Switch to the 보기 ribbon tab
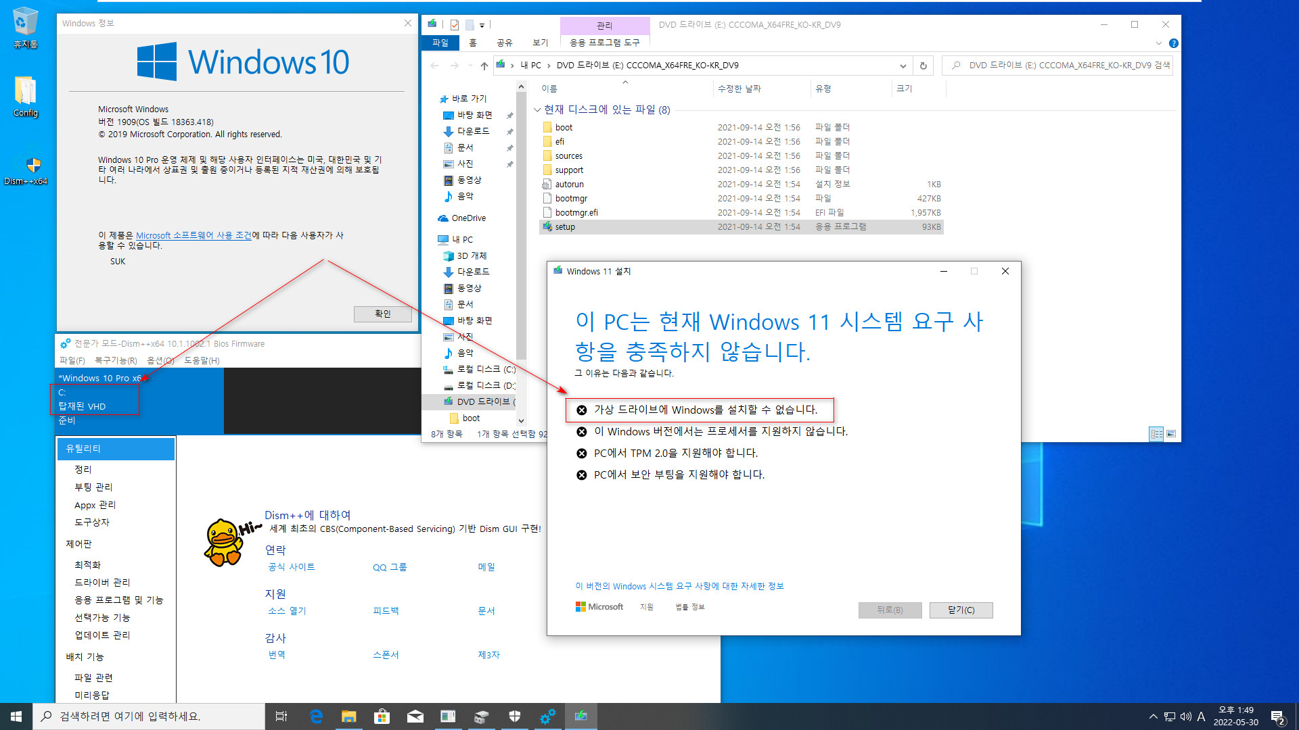Image resolution: width=1299 pixels, height=730 pixels. pyautogui.click(x=540, y=43)
